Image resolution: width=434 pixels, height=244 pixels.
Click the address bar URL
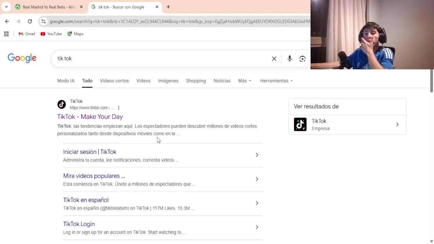click(180, 21)
